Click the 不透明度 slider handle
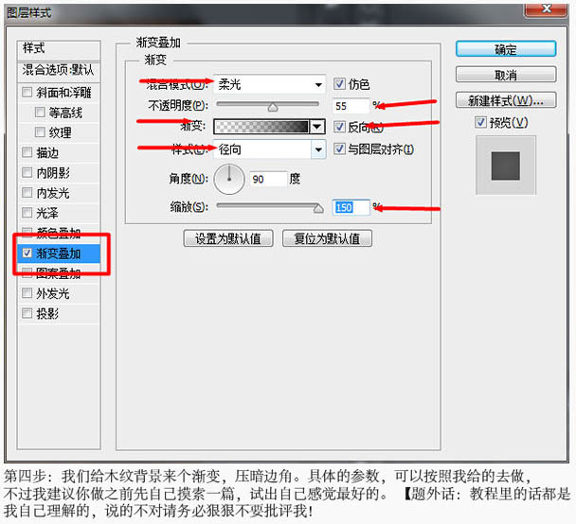The height and width of the screenshot is (524, 576). pyautogui.click(x=273, y=107)
